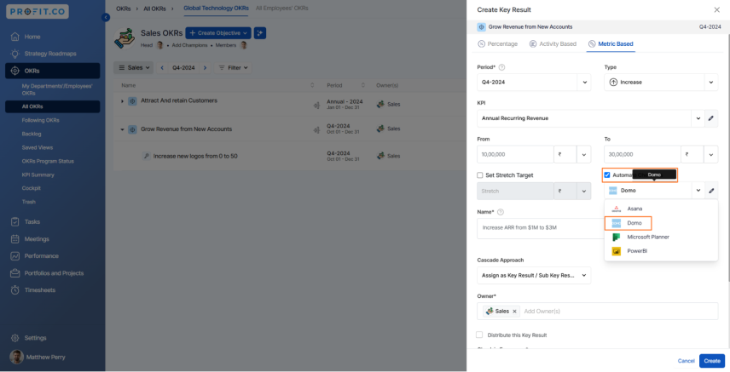
Task: Click Sales OKRs department image
Action: click(125, 38)
